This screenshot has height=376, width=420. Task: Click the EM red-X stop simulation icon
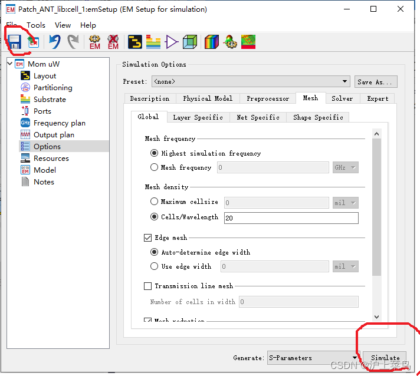[113, 42]
